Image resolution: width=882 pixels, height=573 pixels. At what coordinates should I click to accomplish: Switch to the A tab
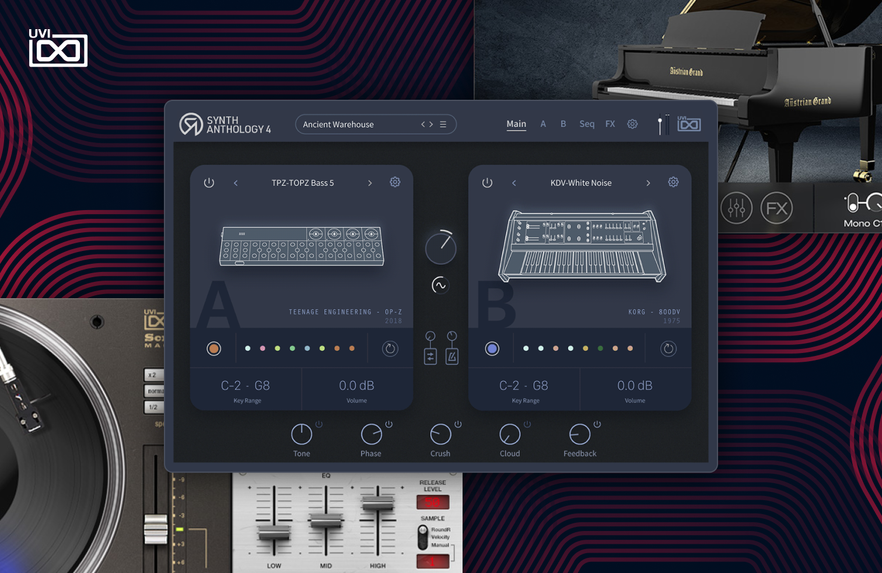point(543,124)
